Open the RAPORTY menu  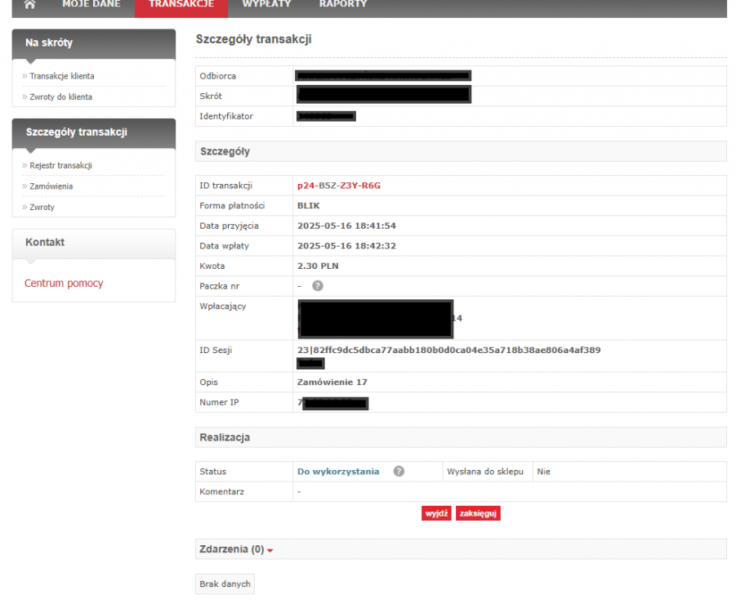tap(343, 4)
